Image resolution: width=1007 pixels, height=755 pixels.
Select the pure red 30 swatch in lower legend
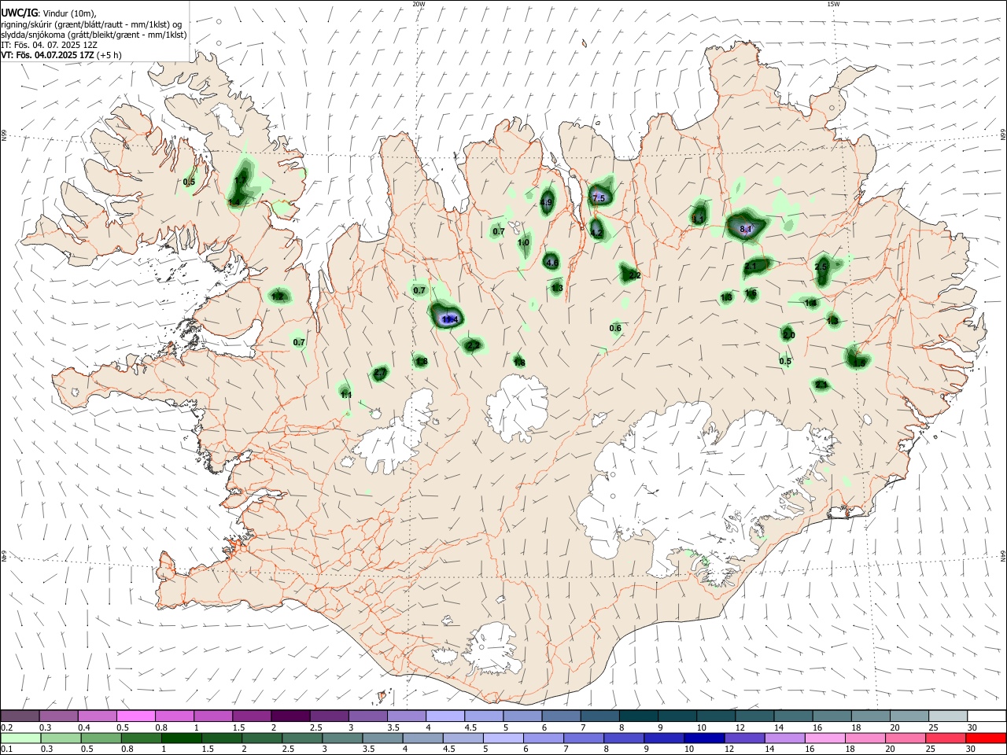point(986,738)
